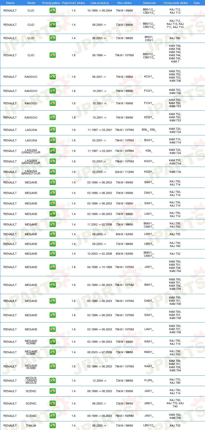205x430 pixels.
Task: Select the 08.2003 -> 07.2009 date cell
Action: [100, 352]
